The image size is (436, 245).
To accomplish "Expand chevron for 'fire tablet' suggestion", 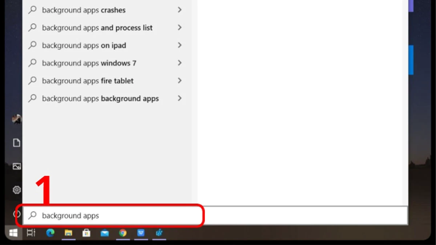I will tap(179, 81).
